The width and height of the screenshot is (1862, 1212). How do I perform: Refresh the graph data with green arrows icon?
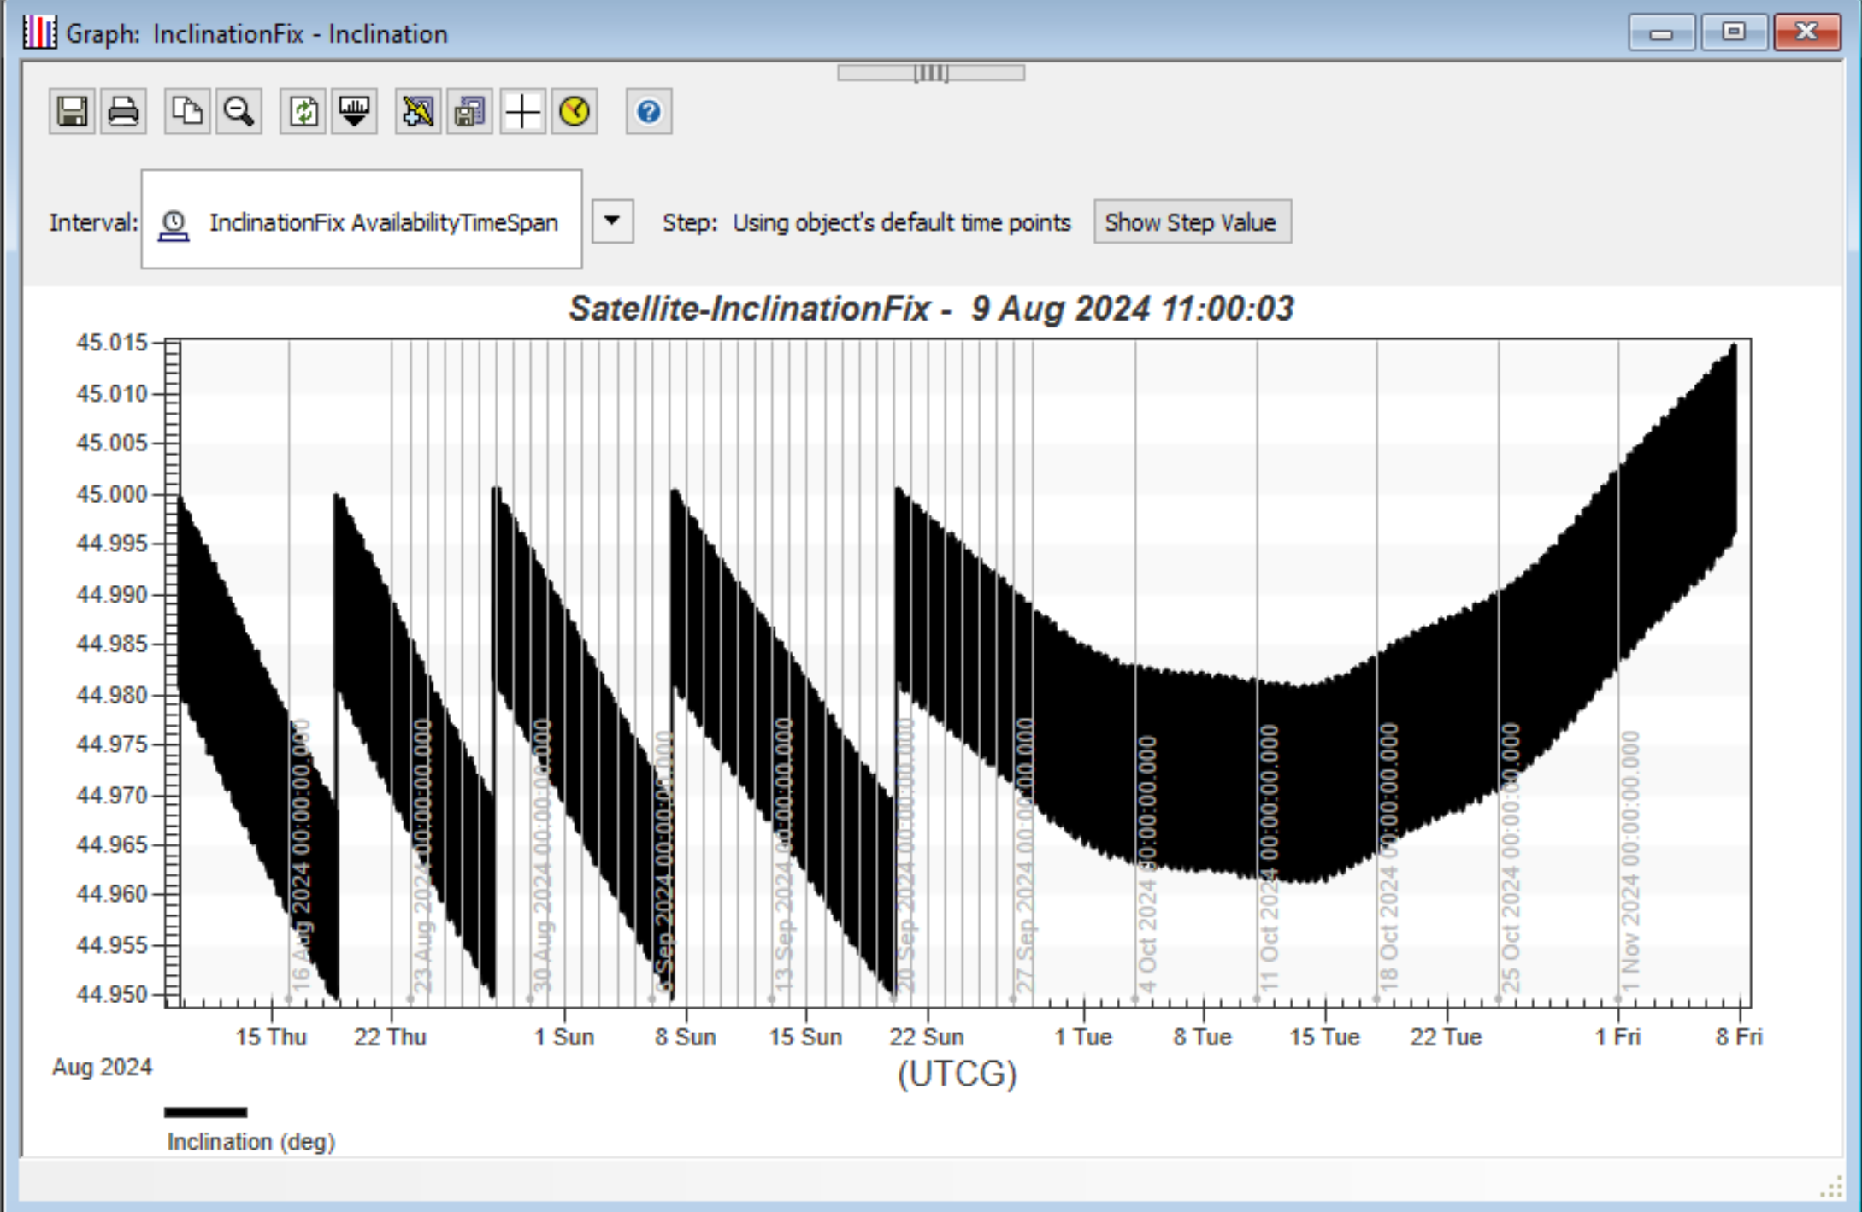(303, 112)
